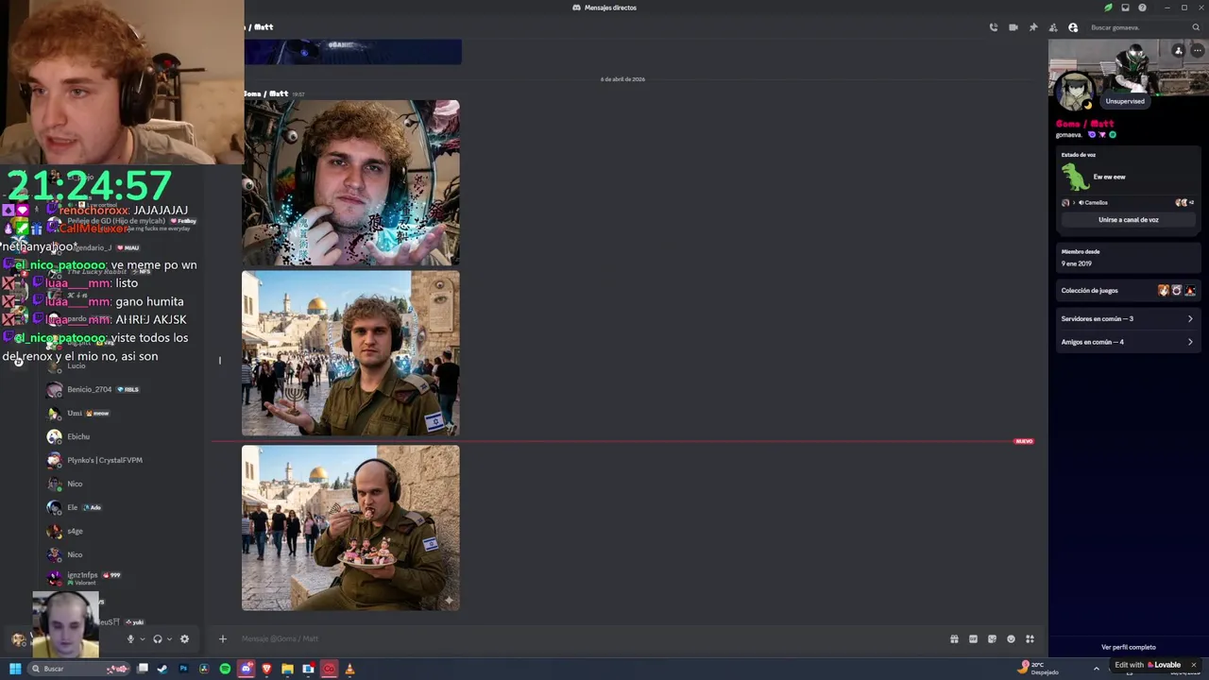Click the plus attach button
This screenshot has height=680, width=1209.
click(x=223, y=639)
